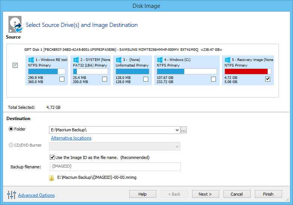Open the Alternative locations link
Screen dimensions: 293x205
tap(71, 138)
